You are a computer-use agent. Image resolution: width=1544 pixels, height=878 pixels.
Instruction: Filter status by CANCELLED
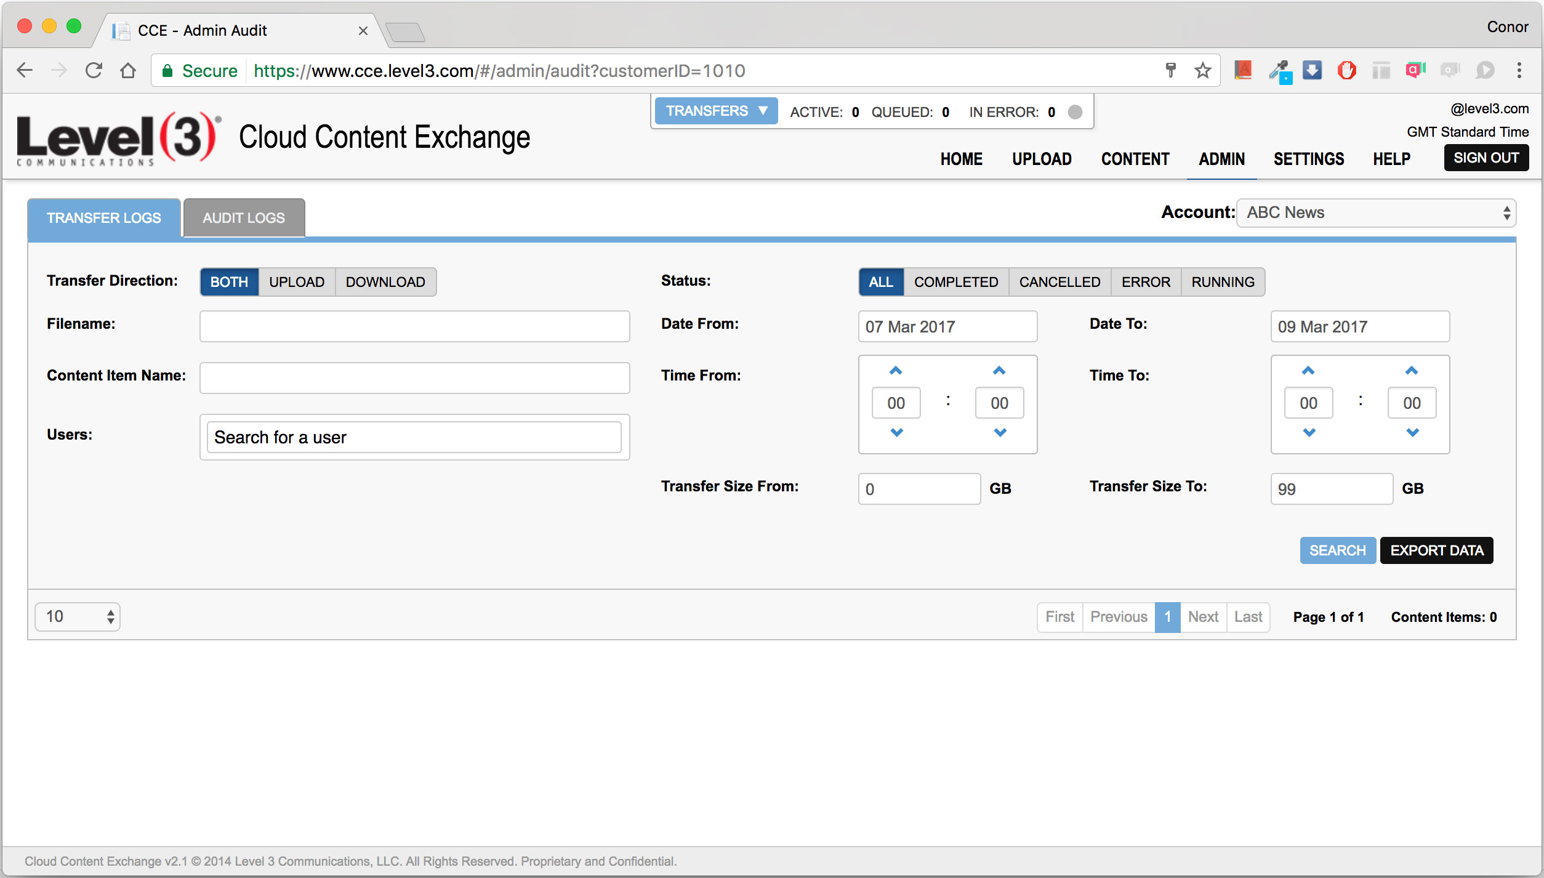[x=1059, y=282]
